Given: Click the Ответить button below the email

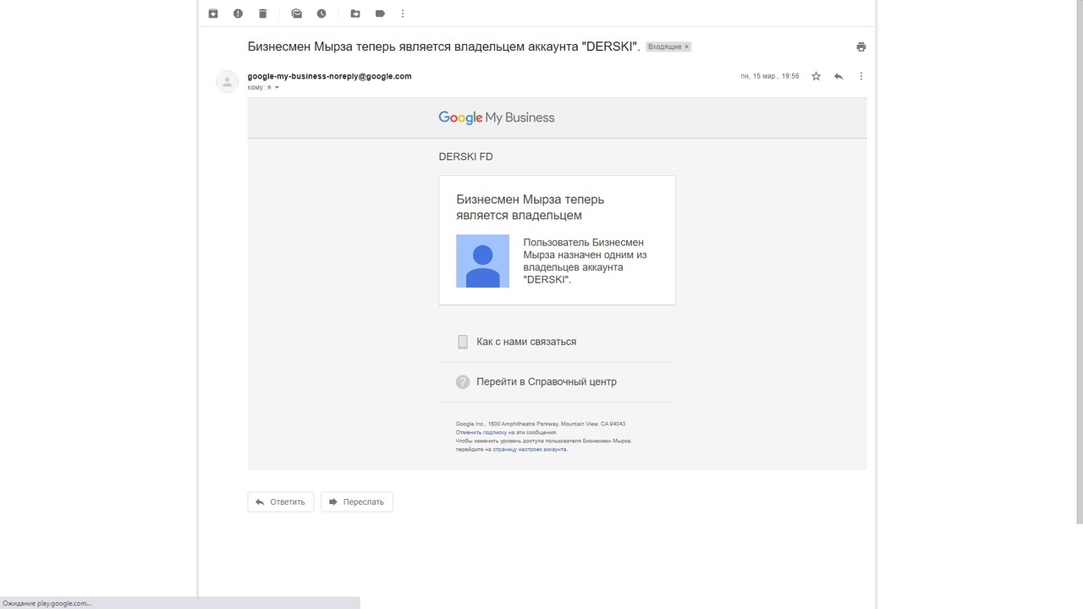Looking at the screenshot, I should (280, 502).
